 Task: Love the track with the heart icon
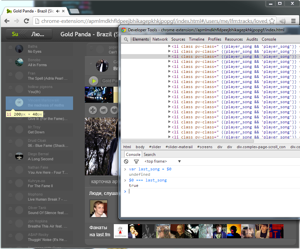point(114,110)
